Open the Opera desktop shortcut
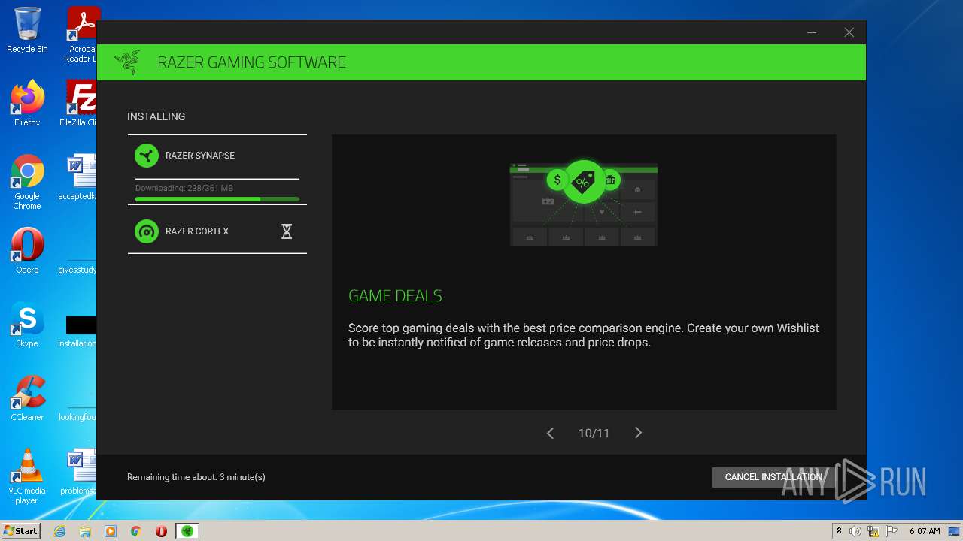The width and height of the screenshot is (963, 541). [27, 250]
